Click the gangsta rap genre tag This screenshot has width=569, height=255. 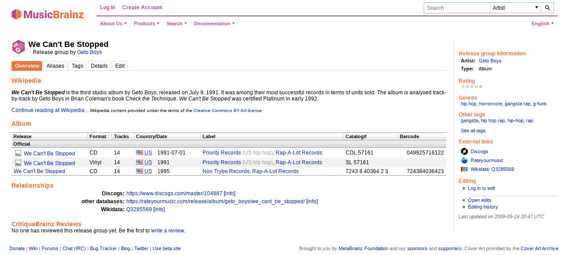(518, 104)
